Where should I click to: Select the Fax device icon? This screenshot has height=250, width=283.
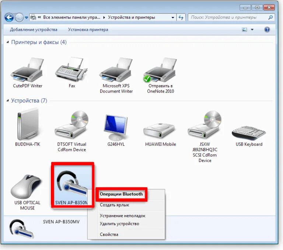tap(72, 70)
